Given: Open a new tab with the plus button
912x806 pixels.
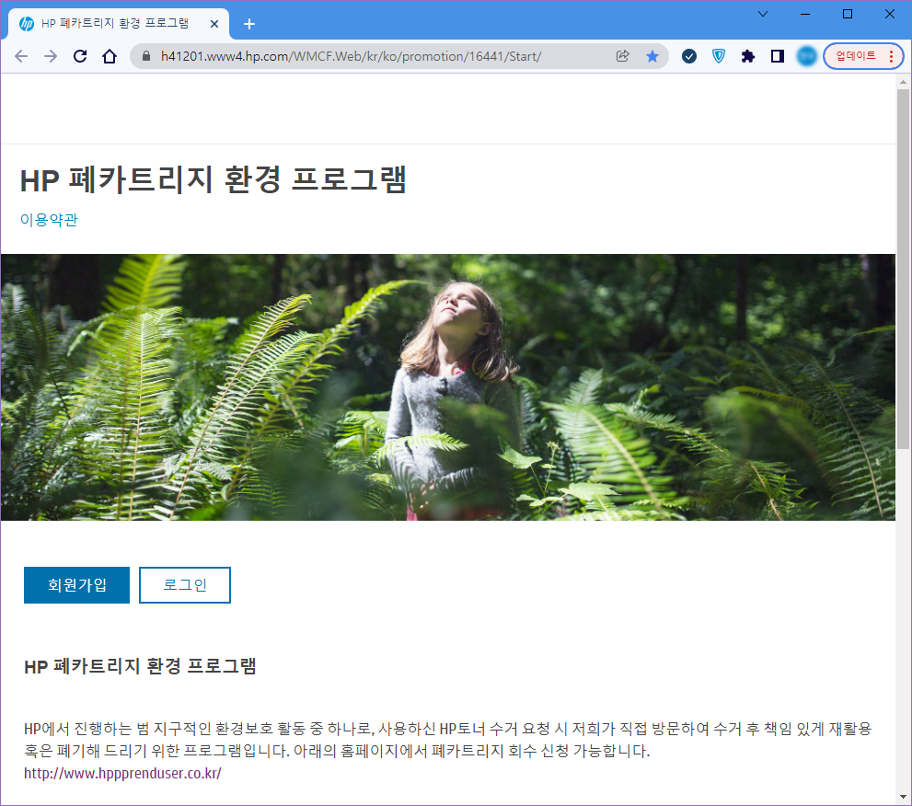Looking at the screenshot, I should coord(249,24).
